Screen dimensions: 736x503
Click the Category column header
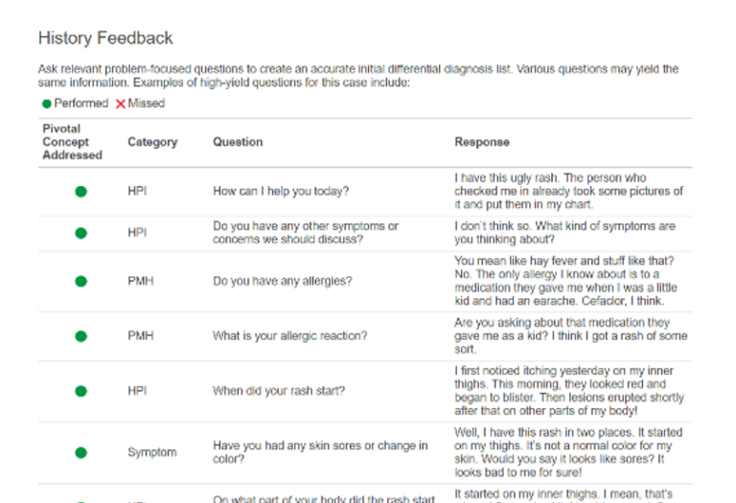click(x=152, y=142)
